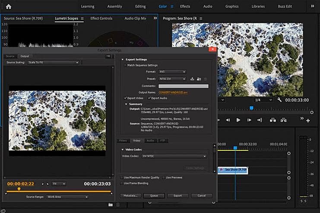Step forward one frame in Program Monitor
The width and height of the screenshot is (320, 213).
click(x=248, y=120)
